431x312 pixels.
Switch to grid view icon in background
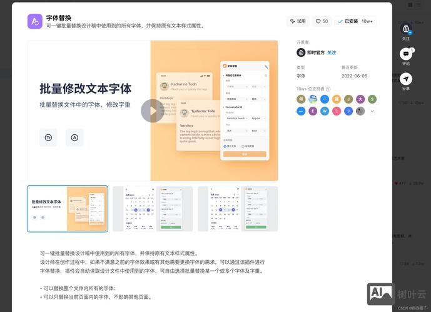click(x=410, y=4)
